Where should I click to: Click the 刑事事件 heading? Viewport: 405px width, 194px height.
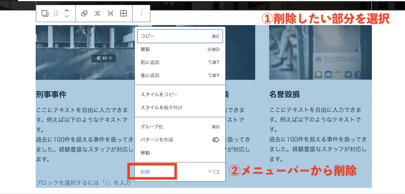51,94
